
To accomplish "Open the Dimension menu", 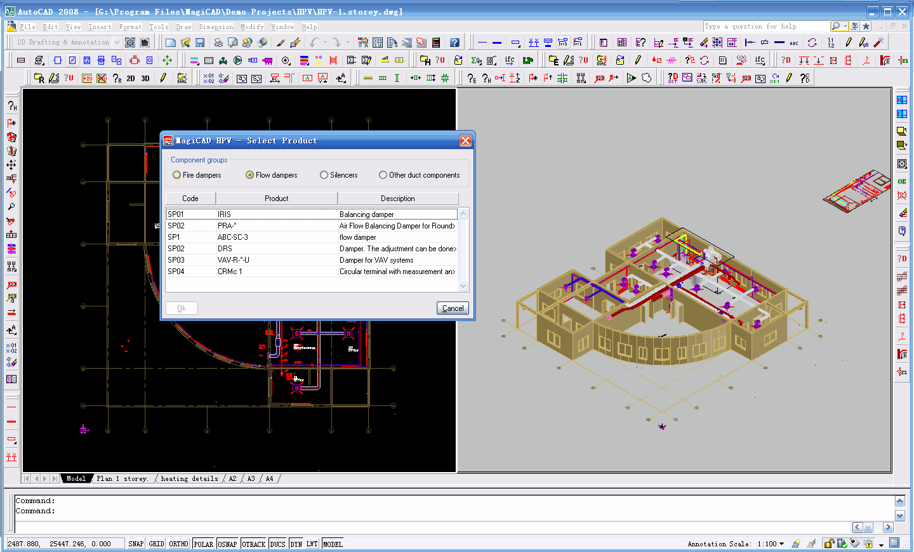I will (x=216, y=27).
